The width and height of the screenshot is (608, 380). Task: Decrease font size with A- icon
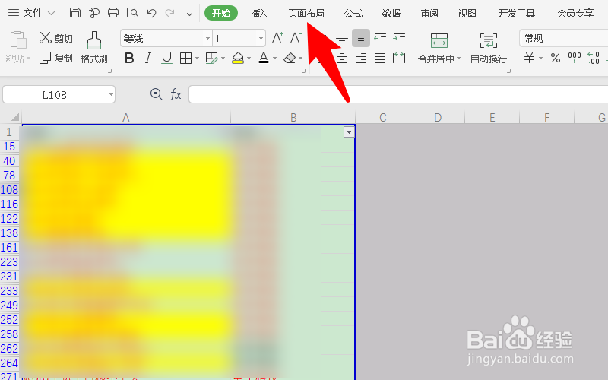(x=296, y=38)
